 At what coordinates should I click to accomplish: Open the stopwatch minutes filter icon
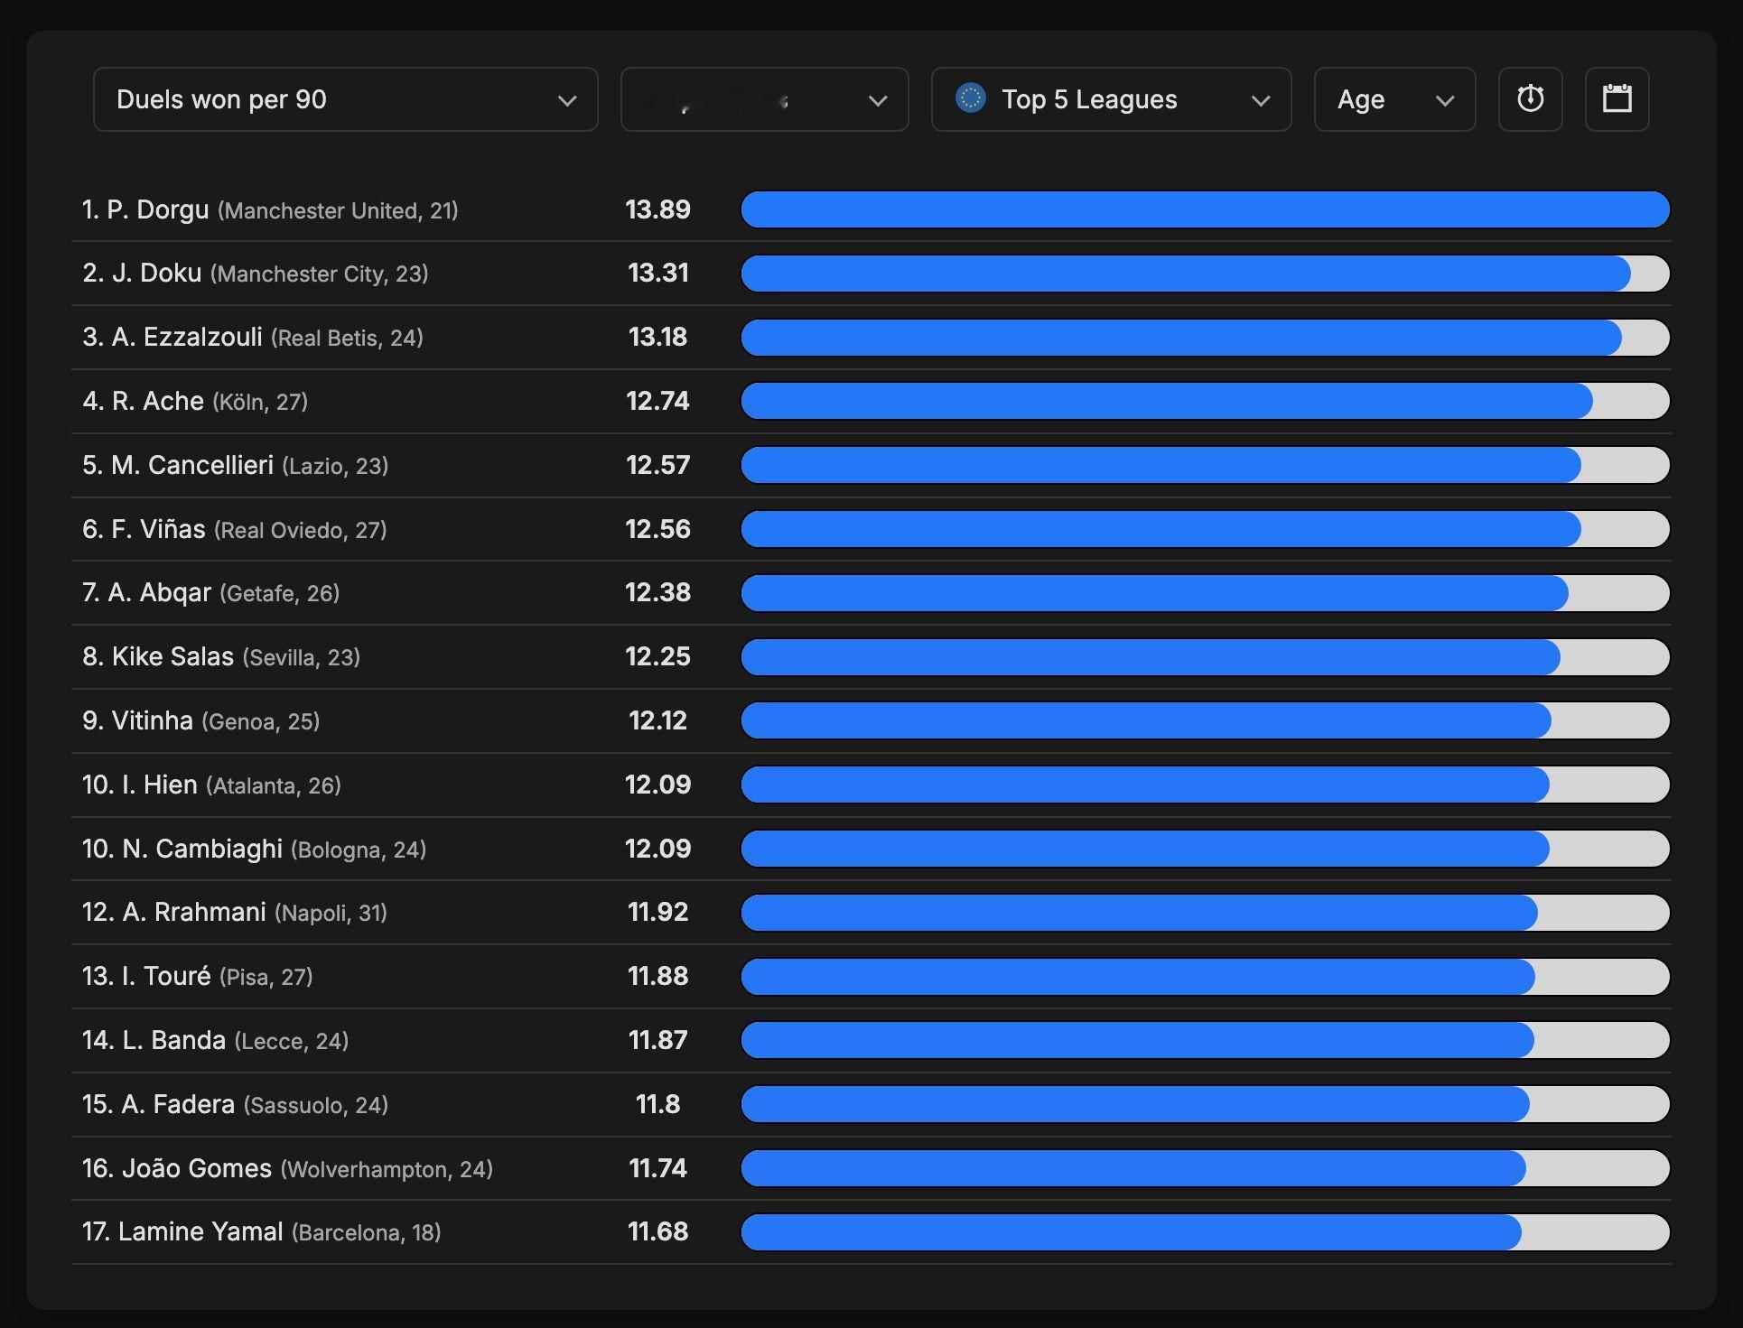1530,99
